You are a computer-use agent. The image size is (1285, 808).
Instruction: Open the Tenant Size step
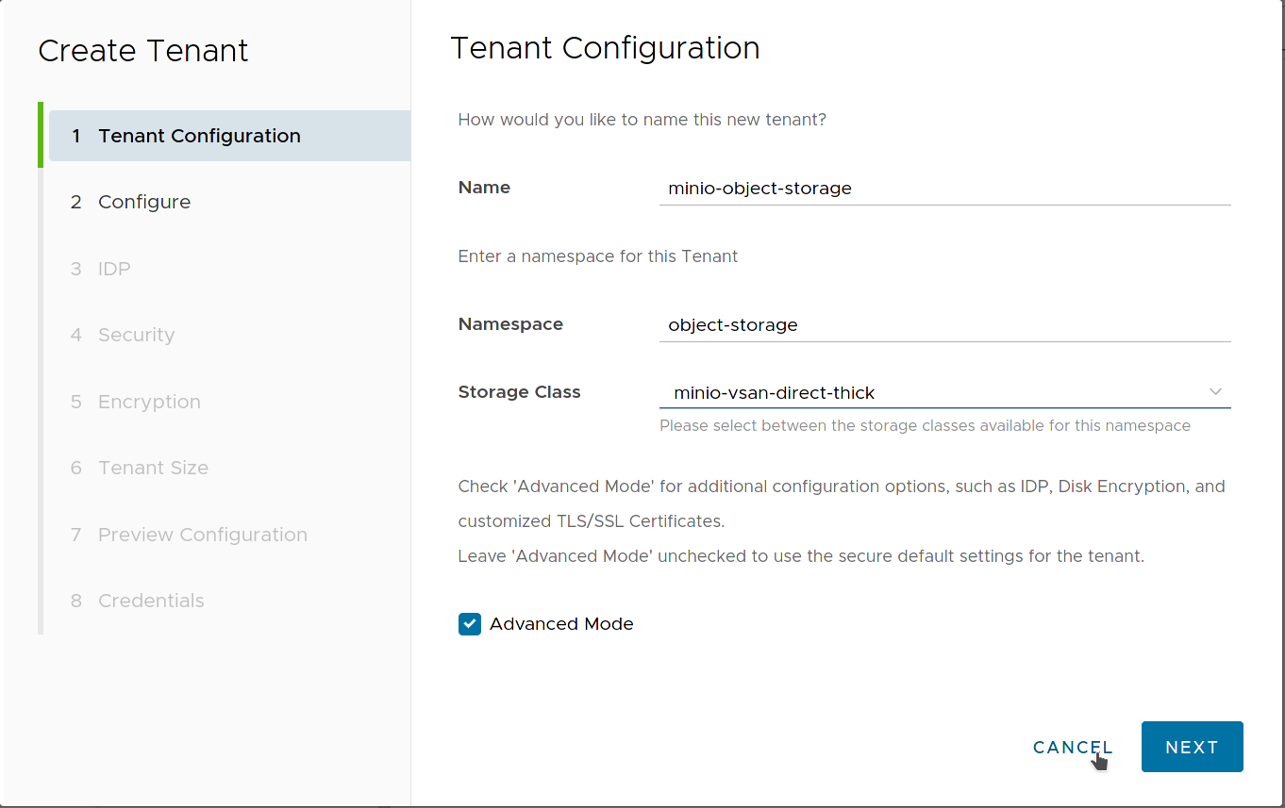click(153, 468)
